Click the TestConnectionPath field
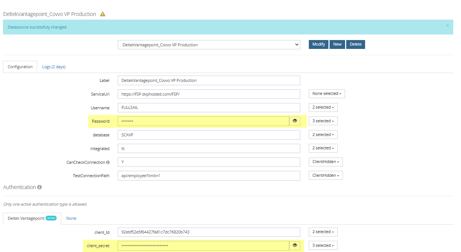461x252 pixels. 209,176
